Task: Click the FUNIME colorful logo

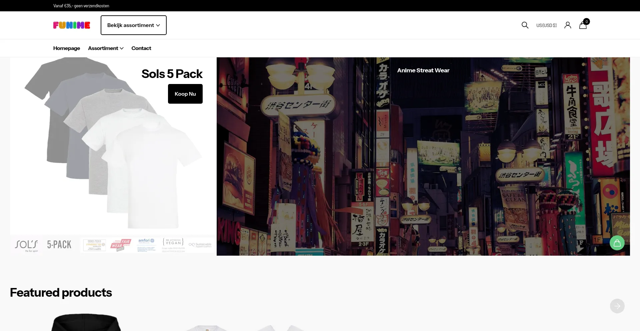Action: tap(72, 25)
